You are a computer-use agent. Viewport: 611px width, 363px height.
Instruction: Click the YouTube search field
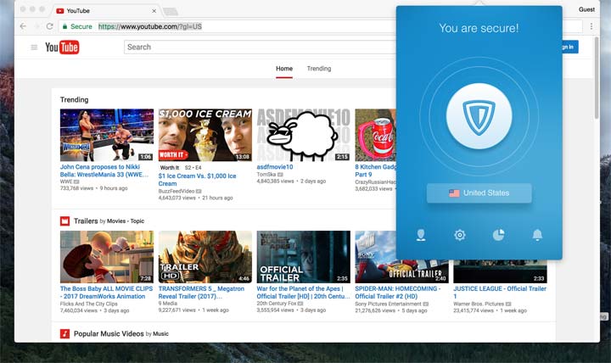(260, 47)
